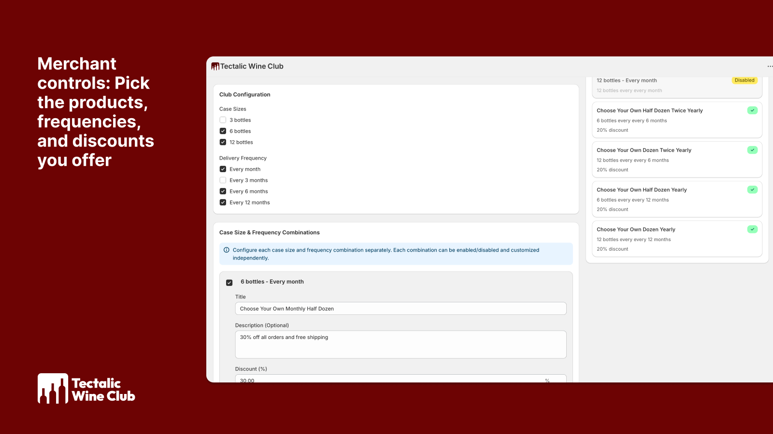The height and width of the screenshot is (434, 773).
Task: Click the 'Discount (%)' label
Action: click(251, 369)
